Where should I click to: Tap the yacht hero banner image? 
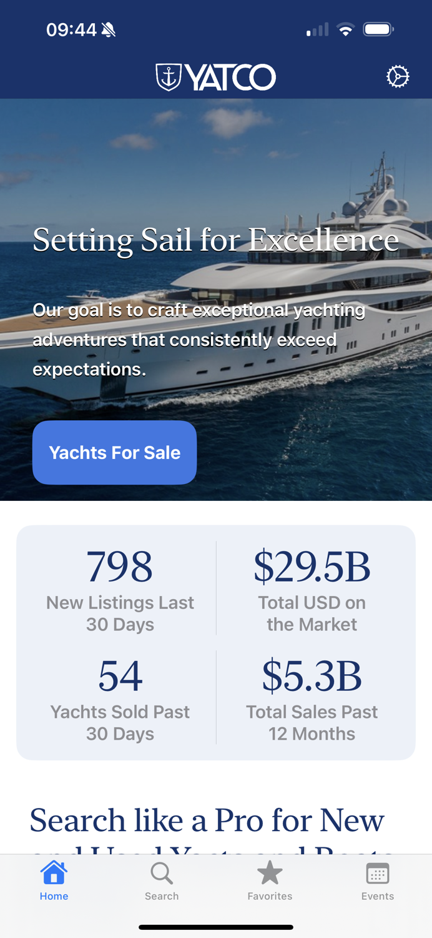pyautogui.click(x=216, y=188)
